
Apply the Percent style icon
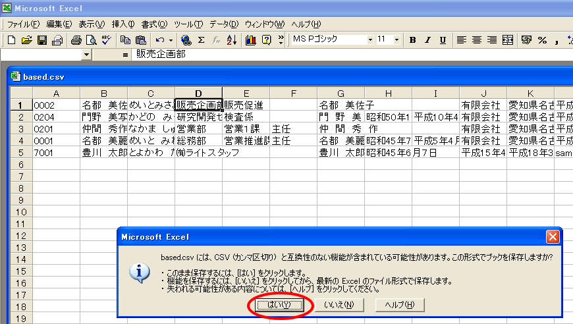tap(542, 40)
